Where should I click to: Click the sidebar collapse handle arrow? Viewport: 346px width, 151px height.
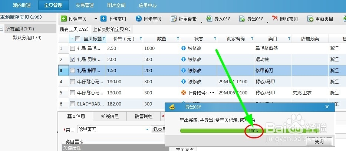coord(57,132)
